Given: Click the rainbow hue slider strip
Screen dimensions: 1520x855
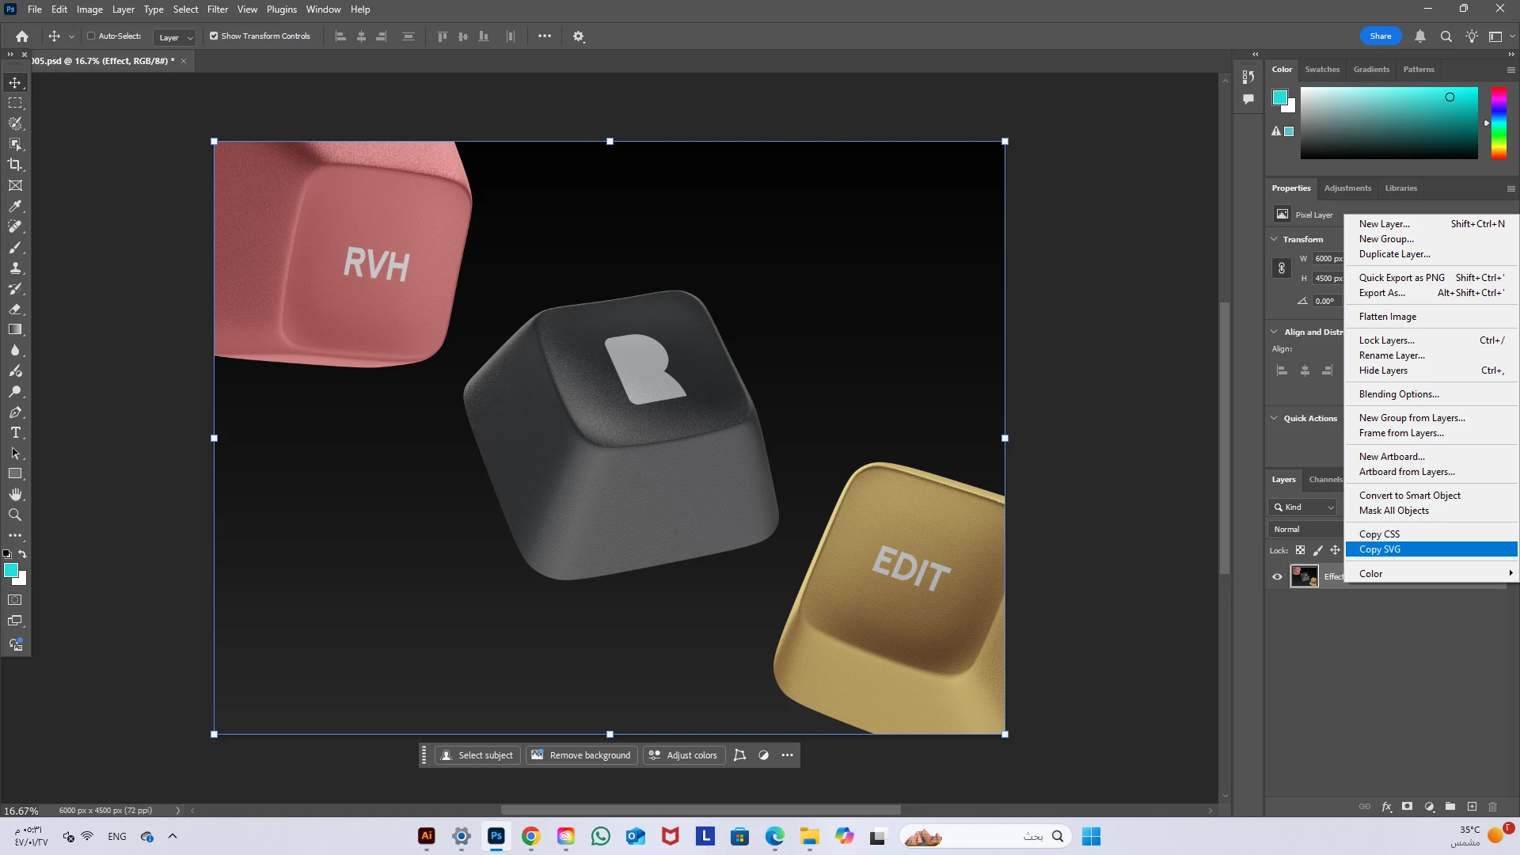Looking at the screenshot, I should pos(1499,123).
